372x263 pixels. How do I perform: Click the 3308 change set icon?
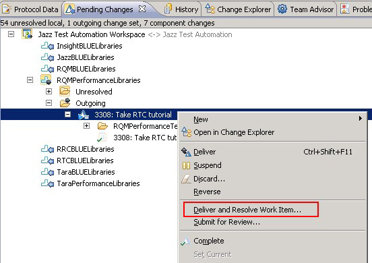[x=84, y=115]
